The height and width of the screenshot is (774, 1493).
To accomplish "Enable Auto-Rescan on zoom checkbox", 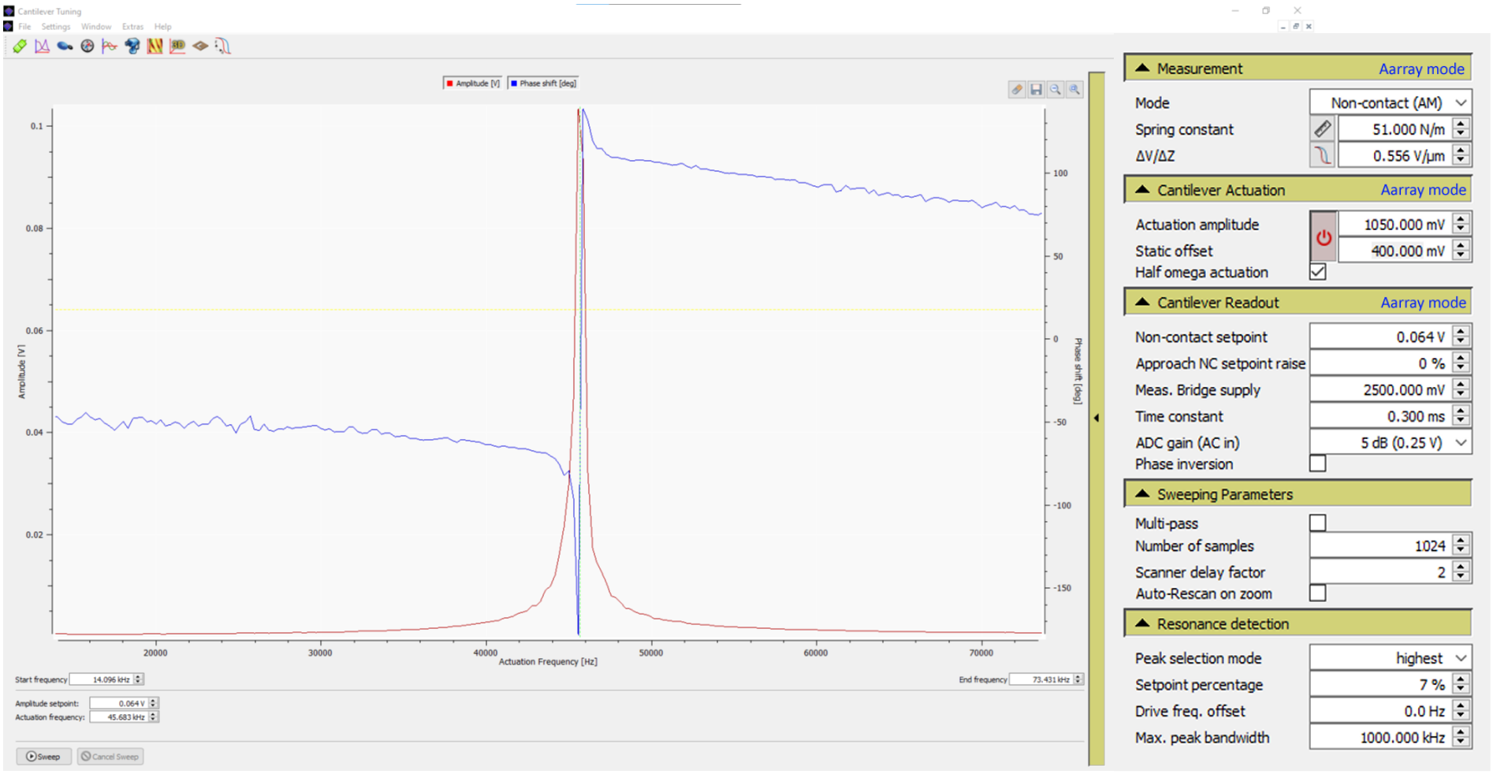I will click(1318, 593).
